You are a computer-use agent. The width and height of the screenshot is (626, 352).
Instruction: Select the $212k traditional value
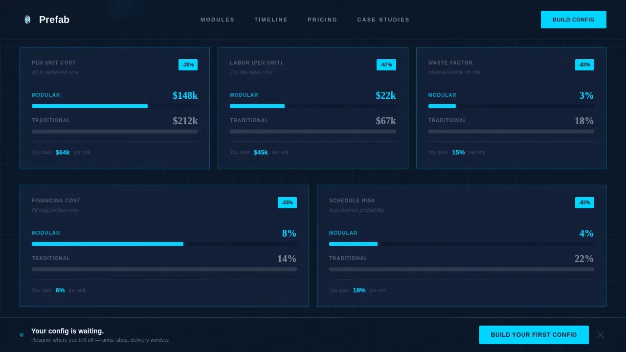[185, 121]
